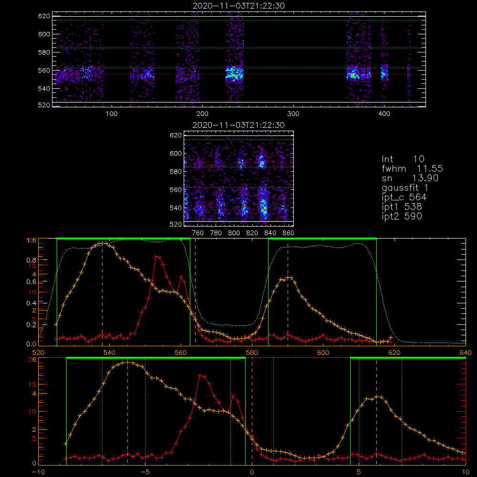Click x-axis label 620 on the profile plot
Screen dimensions: 477x477
point(394,353)
